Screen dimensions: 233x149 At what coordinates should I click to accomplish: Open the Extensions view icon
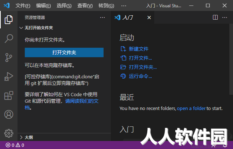[x=9, y=95]
